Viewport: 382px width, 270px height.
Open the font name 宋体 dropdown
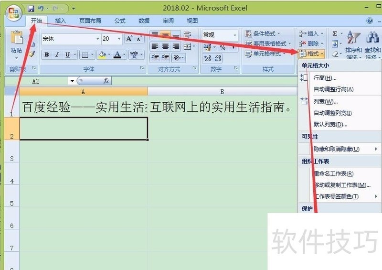[x=97, y=39]
